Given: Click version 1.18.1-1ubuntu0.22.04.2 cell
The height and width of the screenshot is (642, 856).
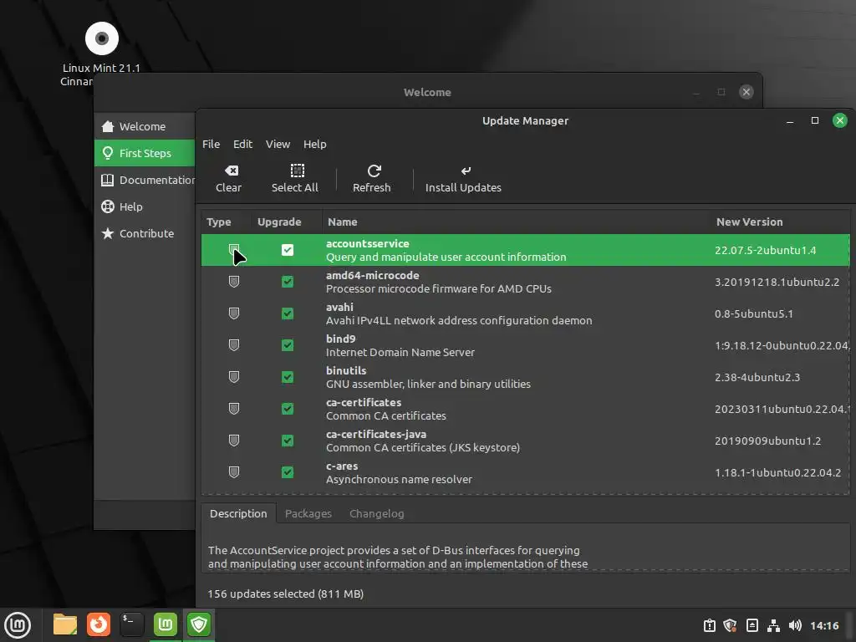Looking at the screenshot, I should pos(778,473).
